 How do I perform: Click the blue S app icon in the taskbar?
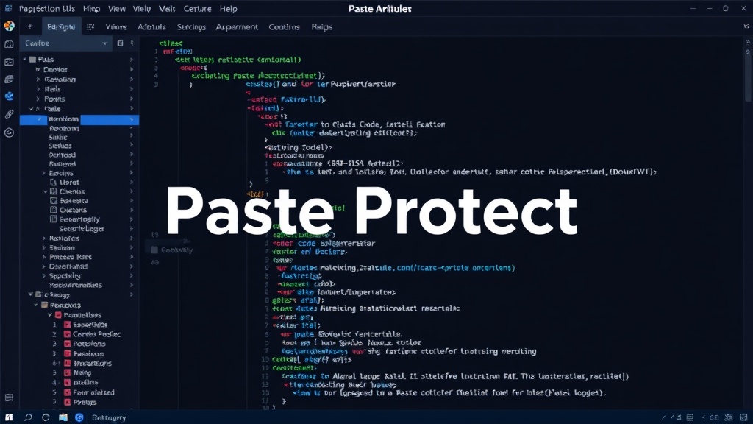tap(79, 417)
